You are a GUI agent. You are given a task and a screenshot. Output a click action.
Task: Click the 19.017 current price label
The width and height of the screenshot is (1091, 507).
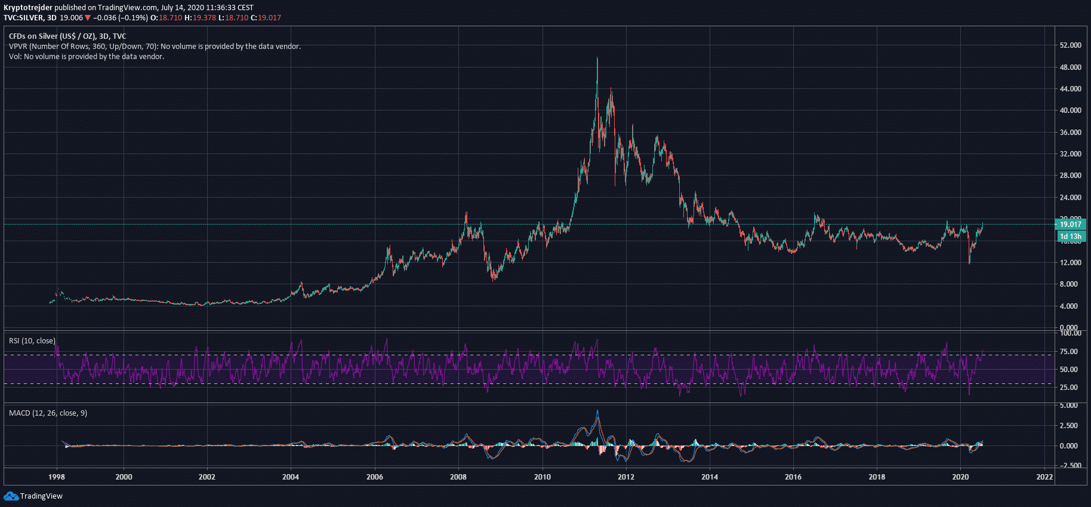1070,225
